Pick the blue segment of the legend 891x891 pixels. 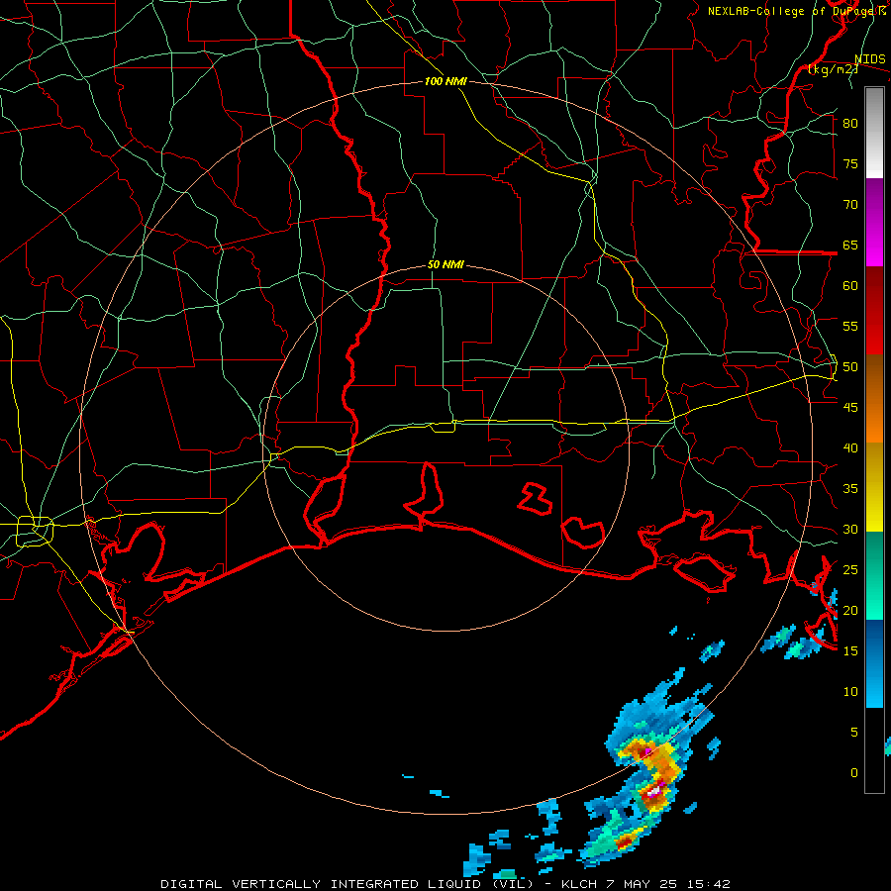(874, 663)
